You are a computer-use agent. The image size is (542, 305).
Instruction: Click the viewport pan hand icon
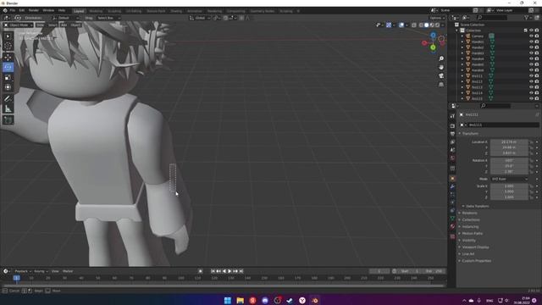click(441, 67)
